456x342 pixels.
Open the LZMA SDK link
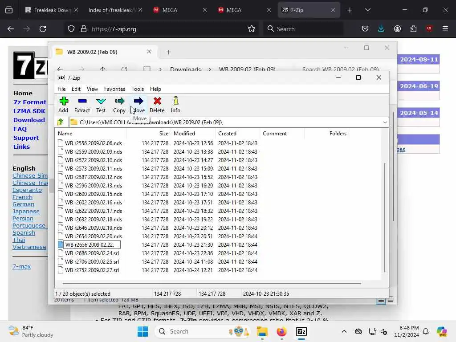(29, 111)
